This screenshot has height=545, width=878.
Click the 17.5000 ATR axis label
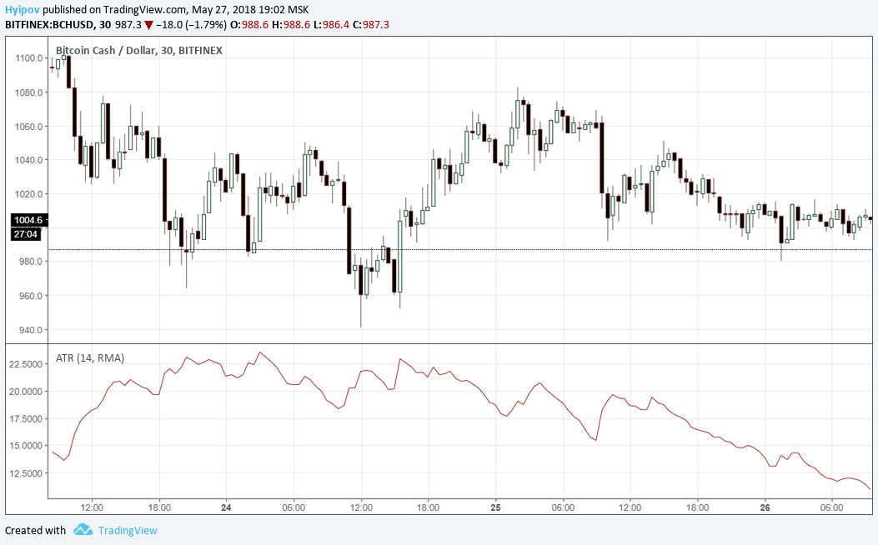(26, 418)
